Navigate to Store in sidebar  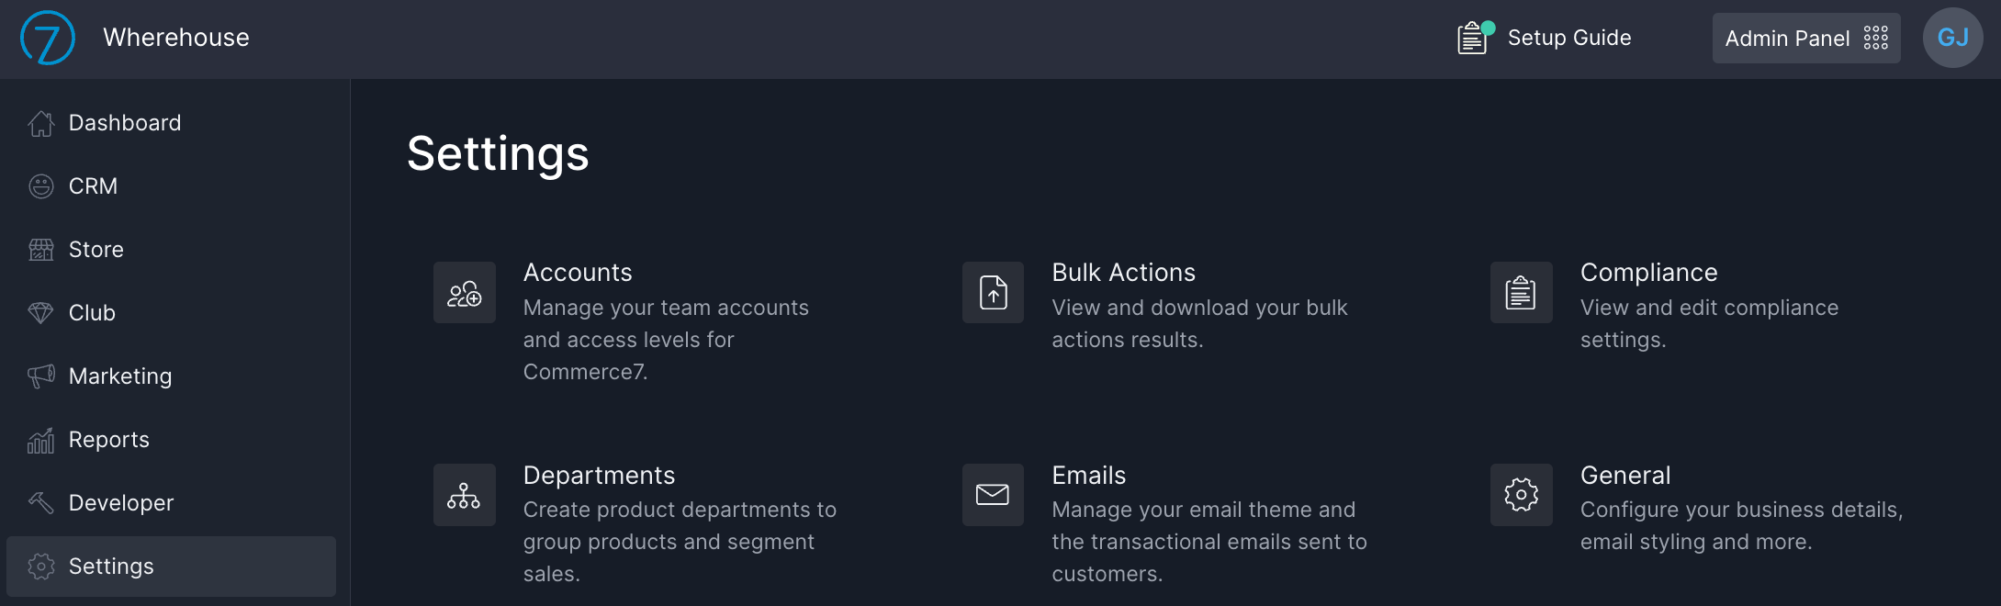click(96, 250)
